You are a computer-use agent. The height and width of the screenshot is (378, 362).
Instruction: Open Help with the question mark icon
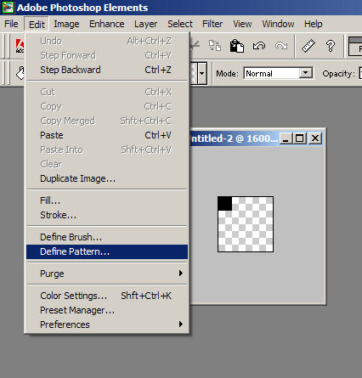(331, 46)
